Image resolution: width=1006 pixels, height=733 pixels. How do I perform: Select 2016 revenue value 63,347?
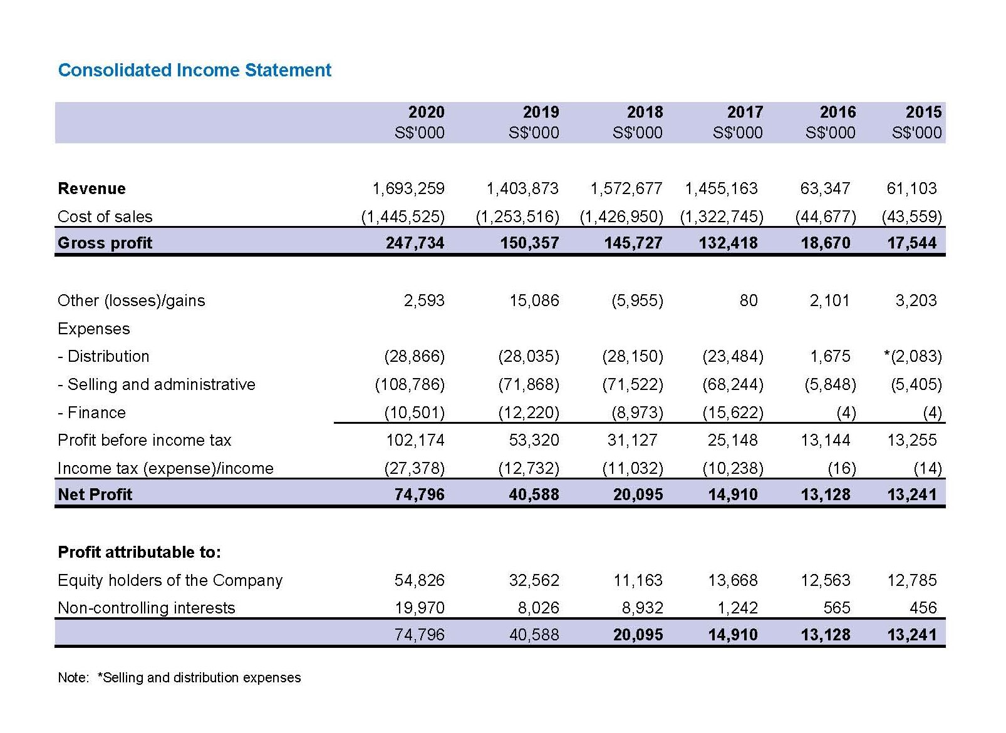pos(825,188)
